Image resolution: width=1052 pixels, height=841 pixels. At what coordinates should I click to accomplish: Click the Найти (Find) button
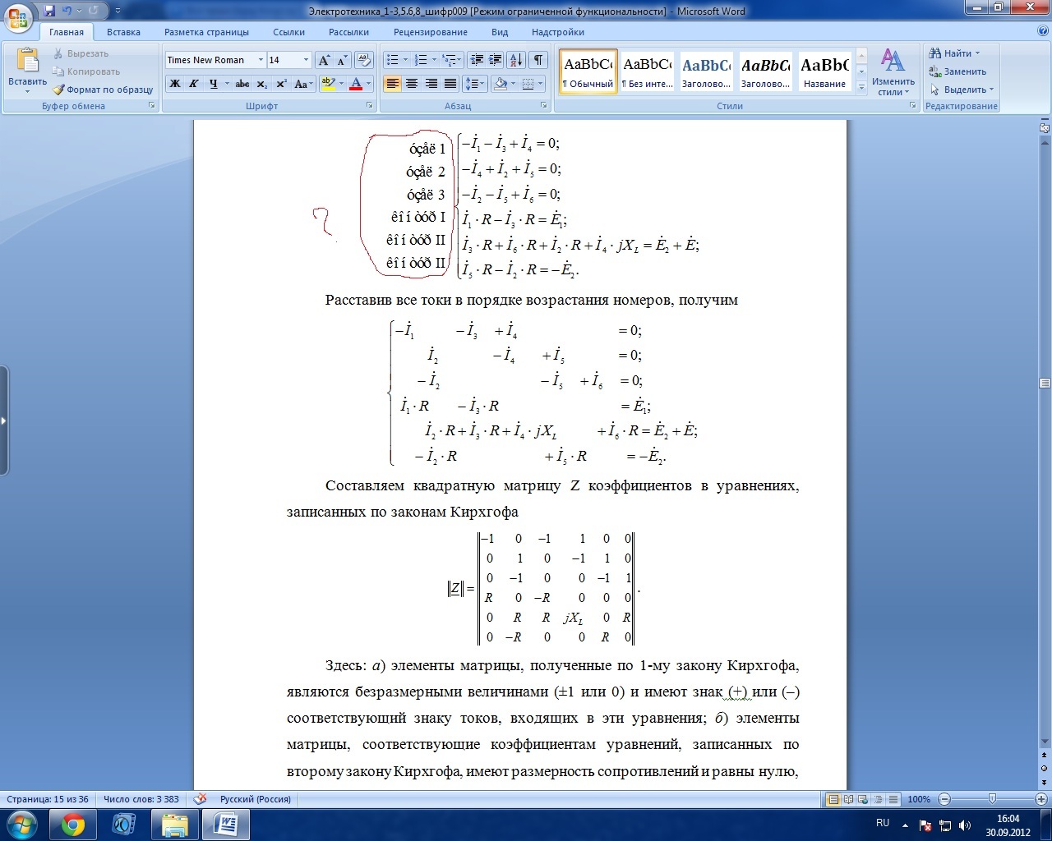coord(953,53)
